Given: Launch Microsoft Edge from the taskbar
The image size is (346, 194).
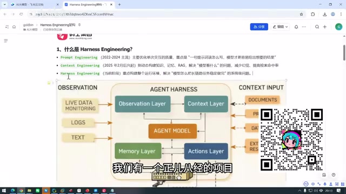Looking at the screenshot, I should tap(13, 190).
